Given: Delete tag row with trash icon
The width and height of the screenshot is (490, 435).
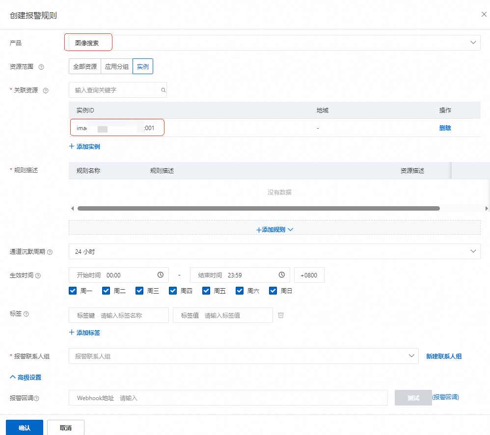Looking at the screenshot, I should (281, 315).
